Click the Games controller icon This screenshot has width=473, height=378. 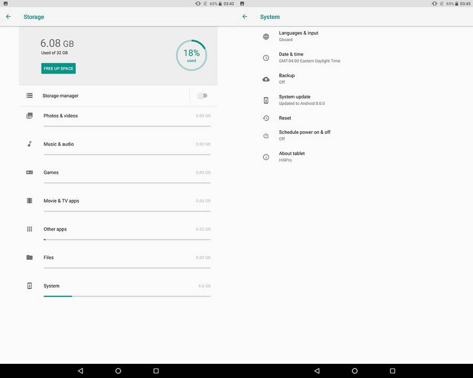point(29,172)
